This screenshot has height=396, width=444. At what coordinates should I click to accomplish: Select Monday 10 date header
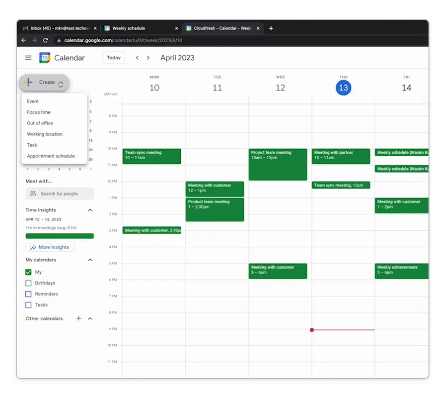click(154, 88)
